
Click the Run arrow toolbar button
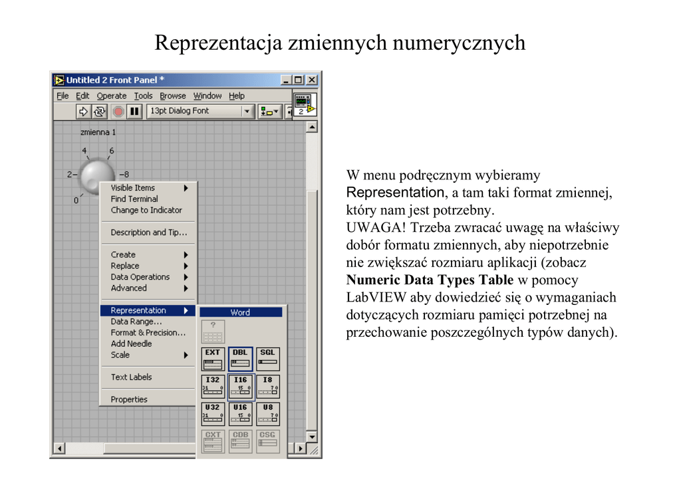tap(83, 112)
